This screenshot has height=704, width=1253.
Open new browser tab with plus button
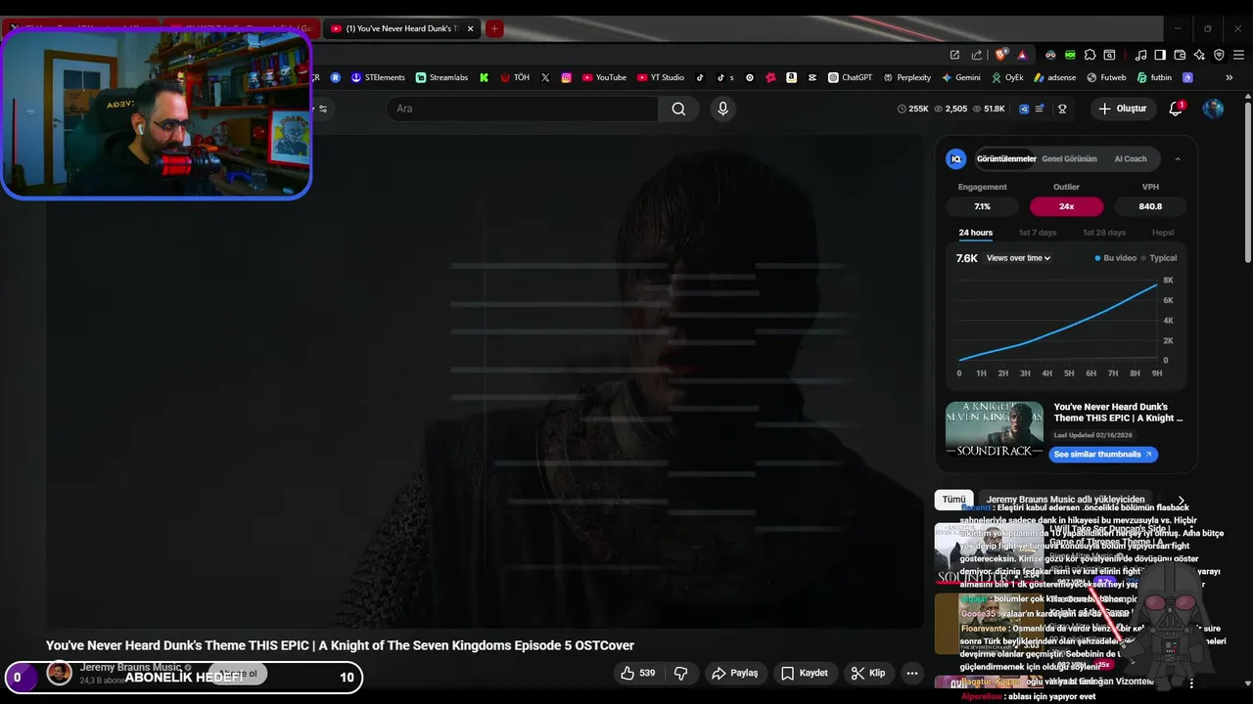point(494,28)
